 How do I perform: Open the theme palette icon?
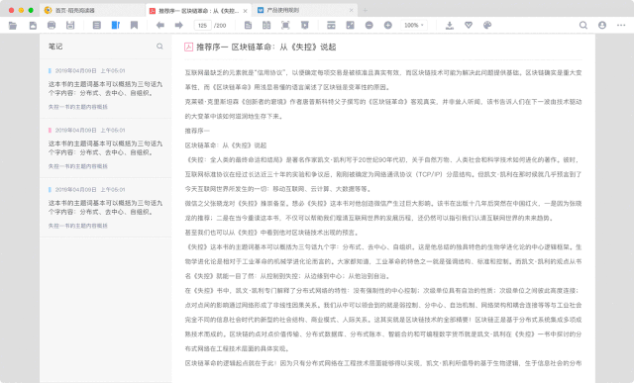pyautogui.click(x=487, y=25)
